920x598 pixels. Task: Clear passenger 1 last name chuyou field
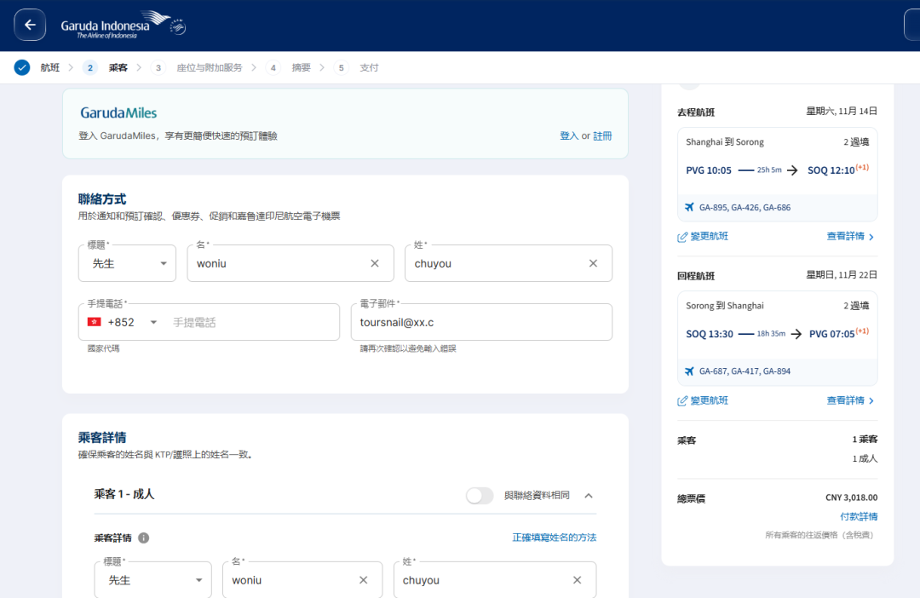tap(578, 580)
